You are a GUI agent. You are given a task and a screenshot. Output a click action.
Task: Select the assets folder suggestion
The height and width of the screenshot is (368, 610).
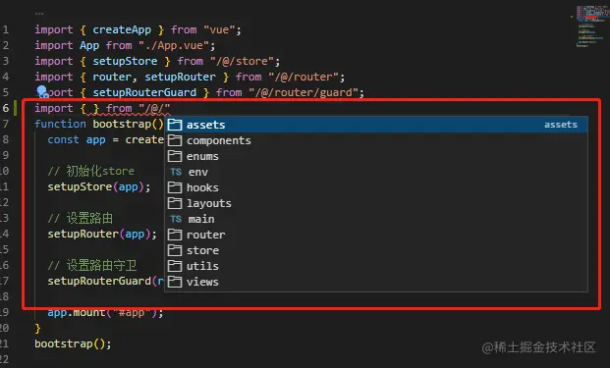[376, 125]
